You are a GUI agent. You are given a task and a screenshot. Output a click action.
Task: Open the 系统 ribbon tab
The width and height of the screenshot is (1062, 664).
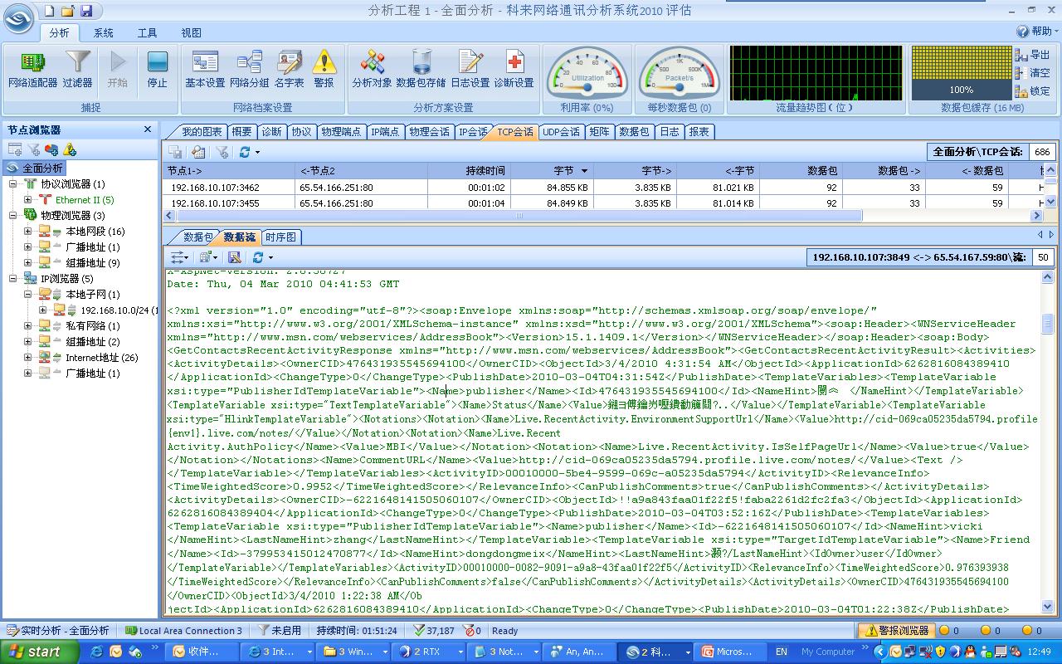(104, 33)
